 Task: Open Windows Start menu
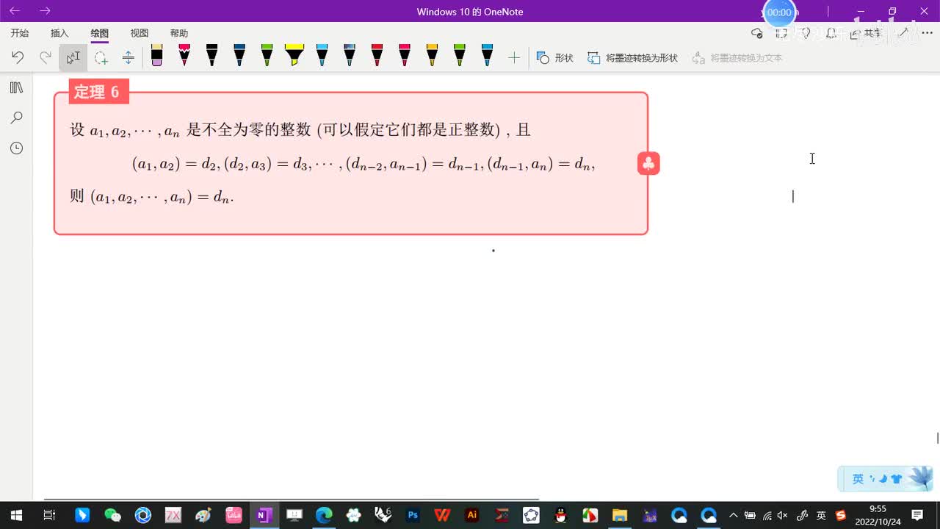[x=15, y=516]
